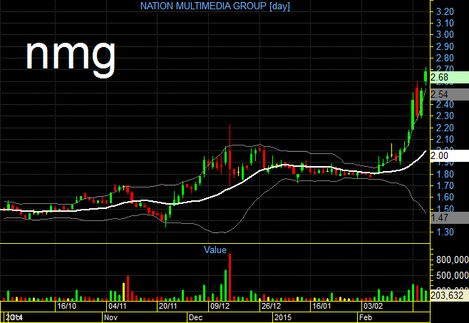Click the 1.47 lower band price tag
The width and height of the screenshot is (469, 323).
coord(449,217)
